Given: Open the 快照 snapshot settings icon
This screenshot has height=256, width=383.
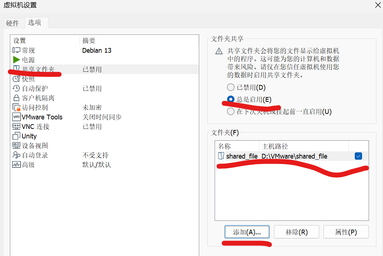Looking at the screenshot, I should pos(15,78).
